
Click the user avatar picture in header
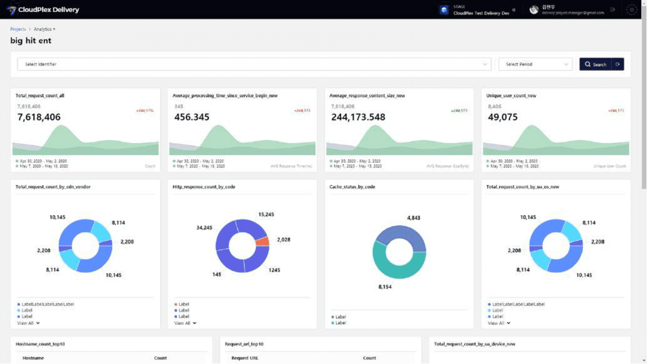534,10
